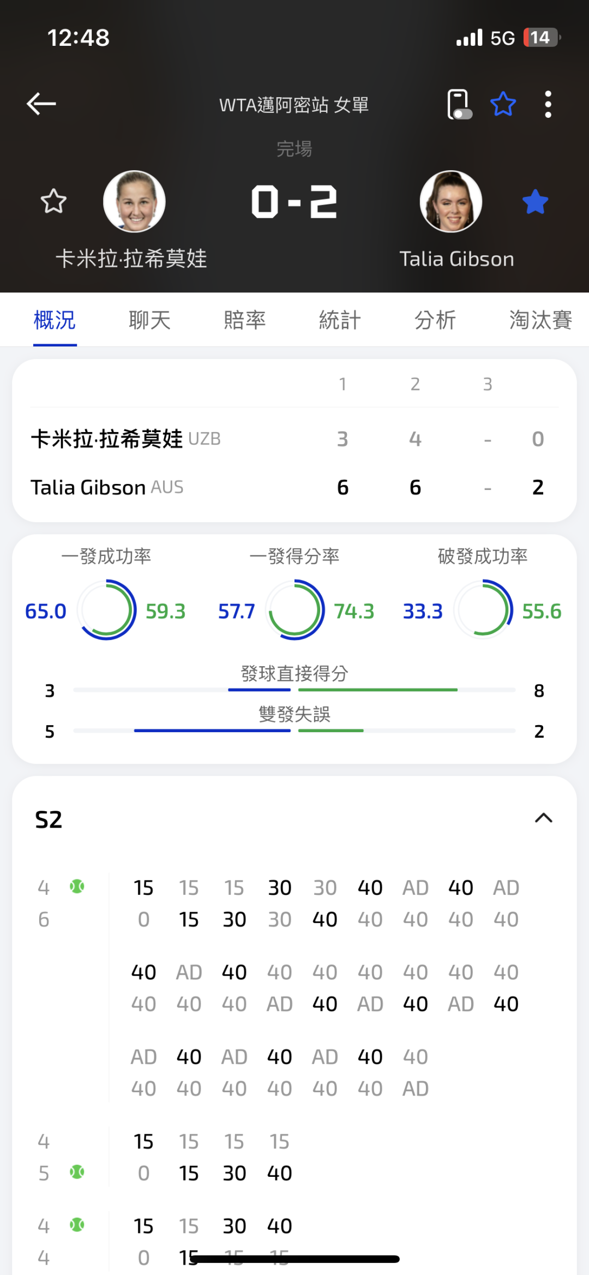
Task: Tap the 破發成功率 circular gauge
Action: tap(483, 610)
